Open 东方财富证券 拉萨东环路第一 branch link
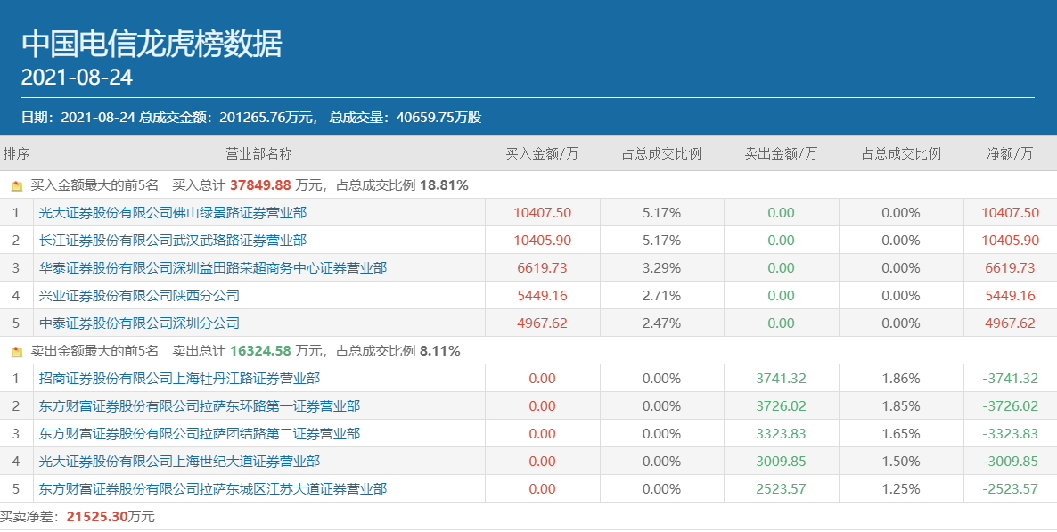1057x532 pixels. click(199, 406)
